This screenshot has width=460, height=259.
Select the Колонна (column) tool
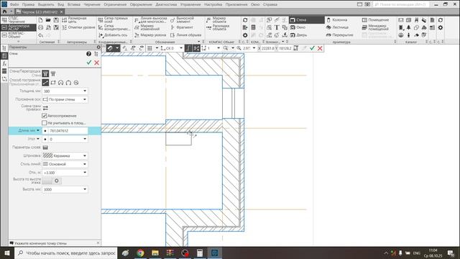(337, 19)
